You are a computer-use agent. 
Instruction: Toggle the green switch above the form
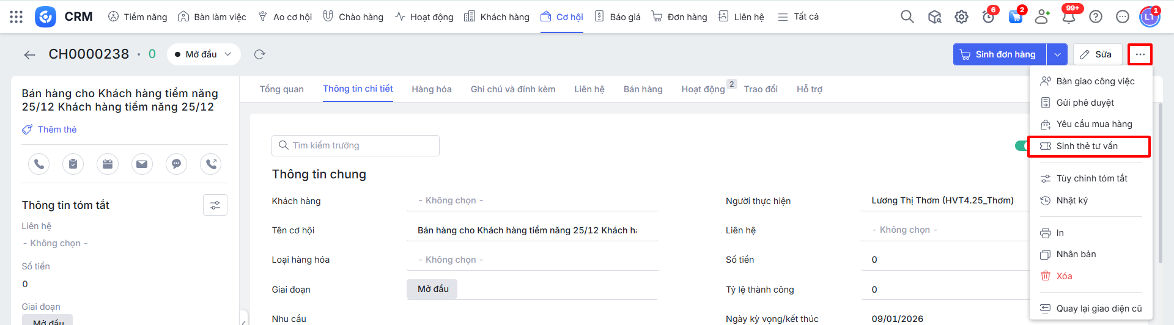pos(1021,145)
